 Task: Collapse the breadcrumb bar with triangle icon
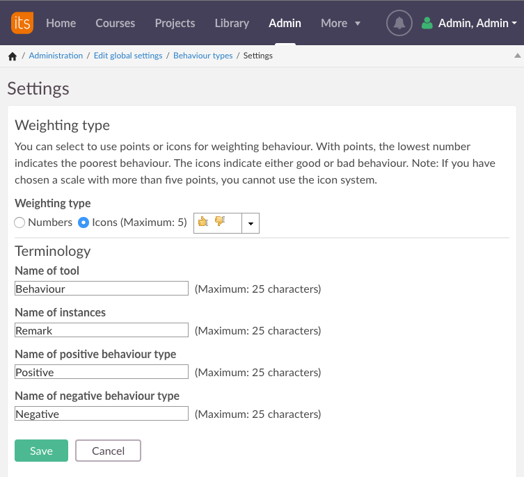516,55
